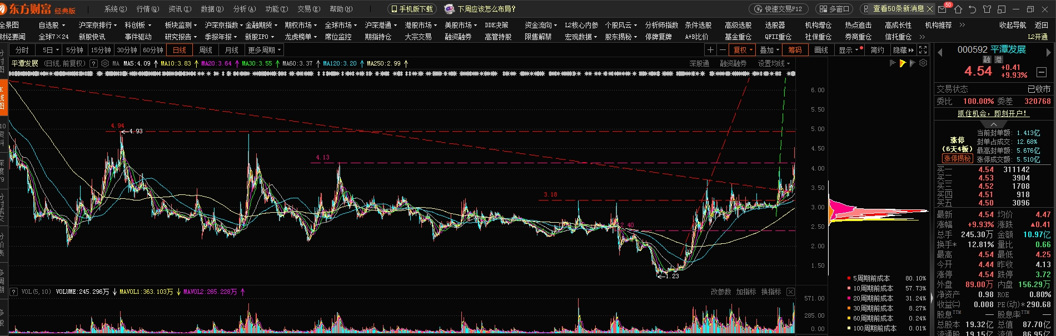
Task: Click the gray play arrow above chip panel
Action: [912, 63]
